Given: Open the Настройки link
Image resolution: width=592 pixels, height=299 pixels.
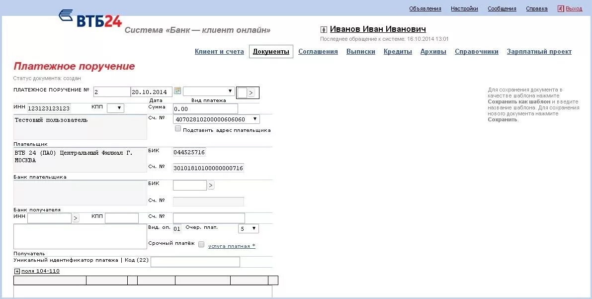Looking at the screenshot, I should tap(464, 8).
